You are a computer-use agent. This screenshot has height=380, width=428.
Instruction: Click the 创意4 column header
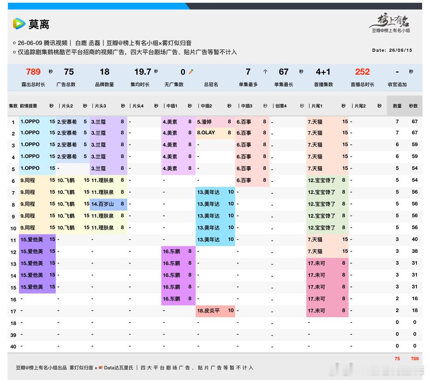click(x=281, y=106)
